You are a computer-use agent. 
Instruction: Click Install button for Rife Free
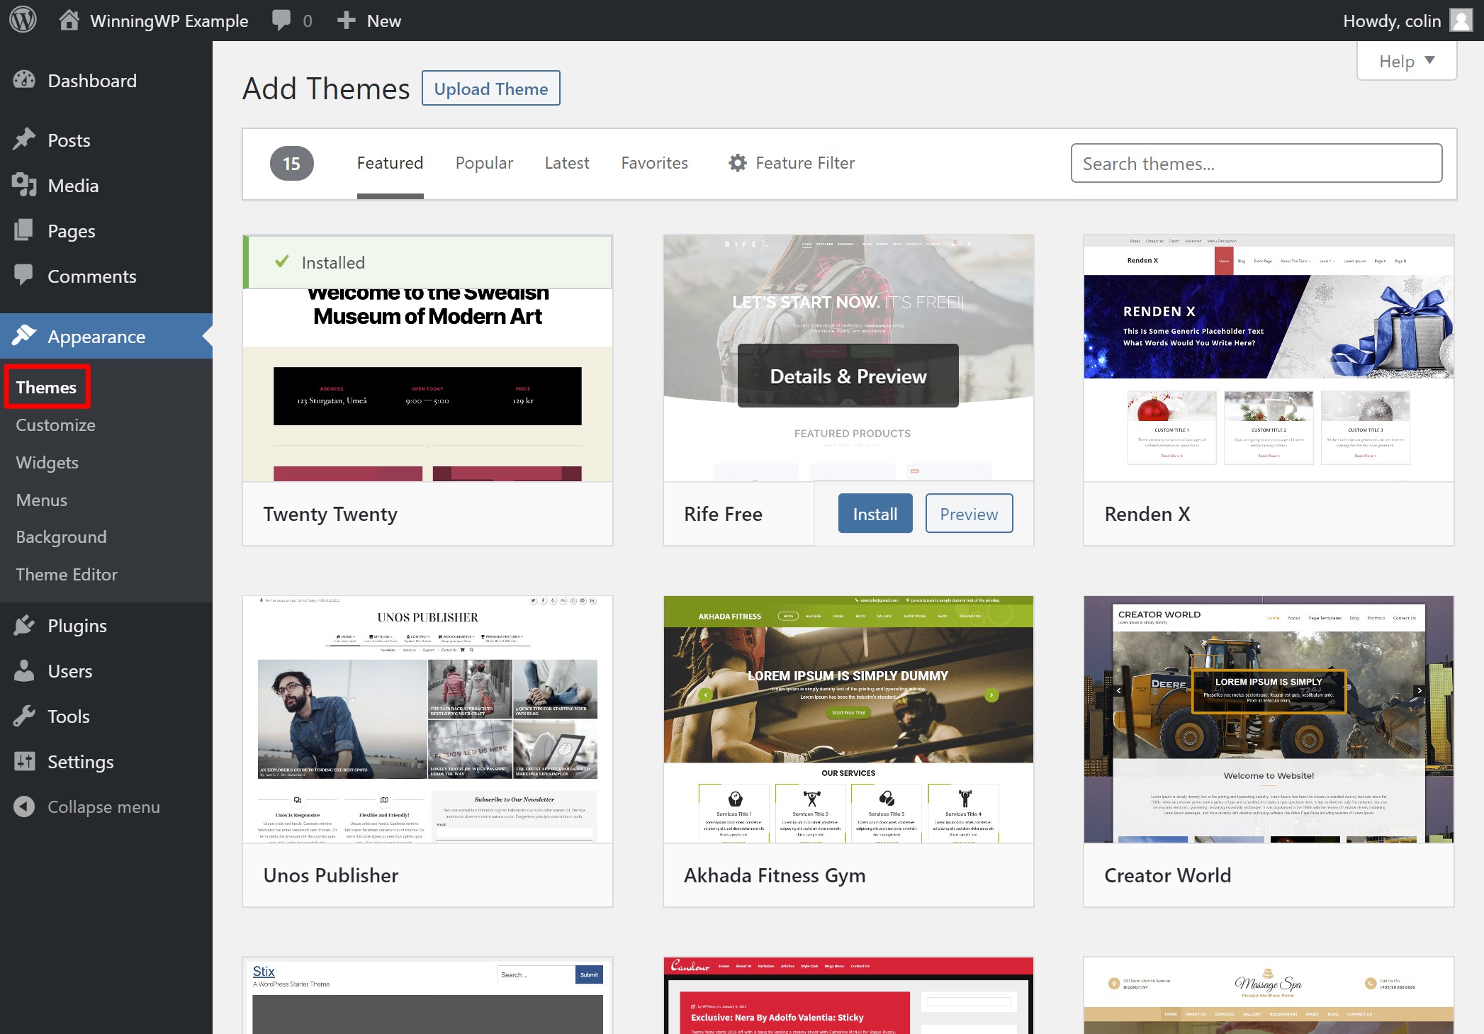[877, 513]
